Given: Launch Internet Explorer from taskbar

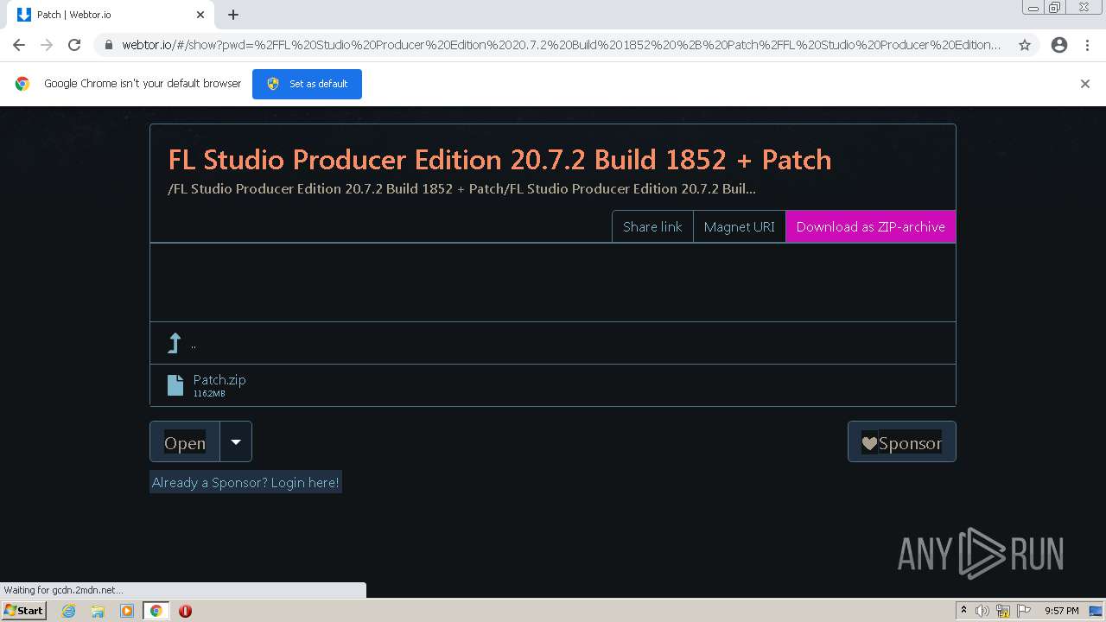Looking at the screenshot, I should coord(68,611).
